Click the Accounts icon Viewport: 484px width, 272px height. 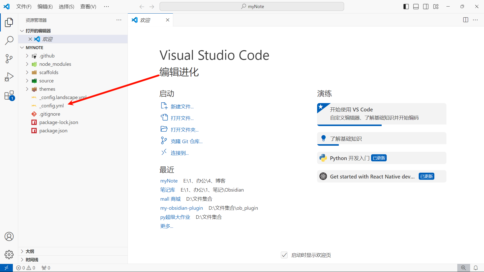(9, 236)
